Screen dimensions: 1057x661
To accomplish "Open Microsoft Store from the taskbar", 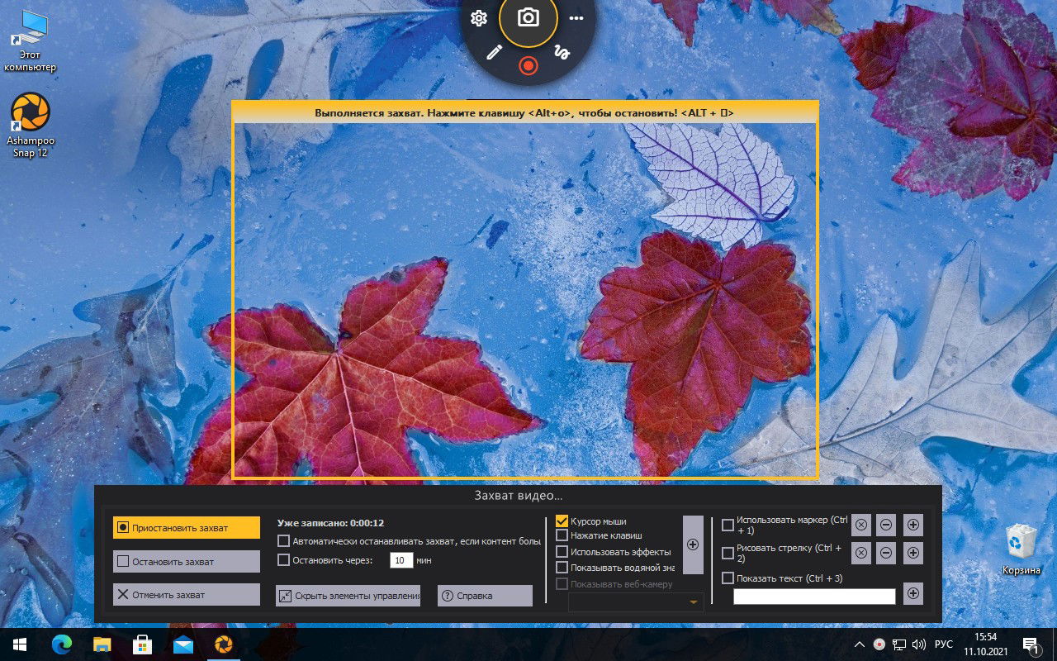I will (142, 644).
